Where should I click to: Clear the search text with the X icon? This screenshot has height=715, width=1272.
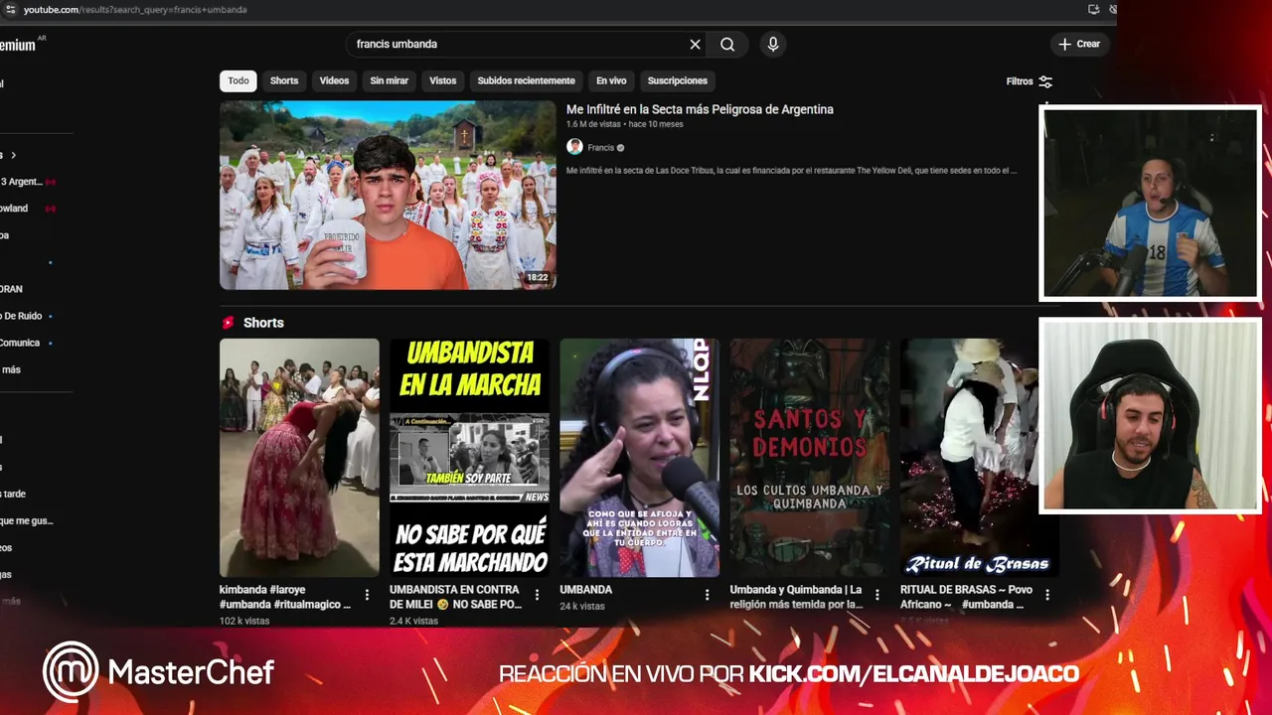tap(695, 44)
